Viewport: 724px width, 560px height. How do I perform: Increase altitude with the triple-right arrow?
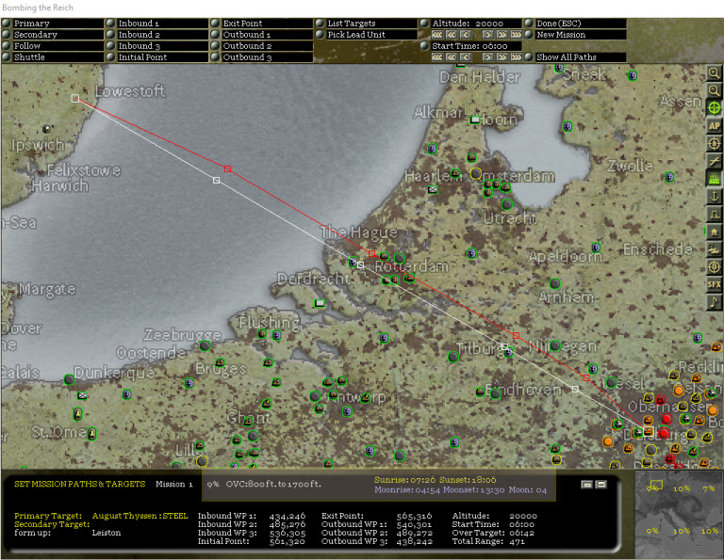click(x=516, y=35)
